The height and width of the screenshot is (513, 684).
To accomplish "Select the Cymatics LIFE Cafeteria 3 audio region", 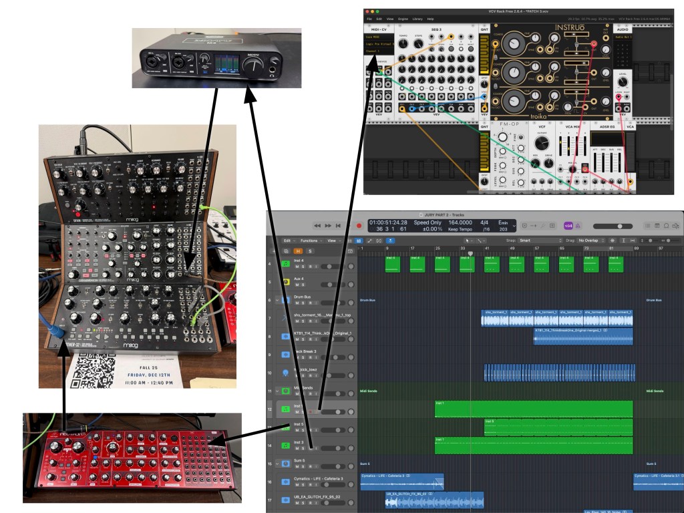I will (401, 481).
